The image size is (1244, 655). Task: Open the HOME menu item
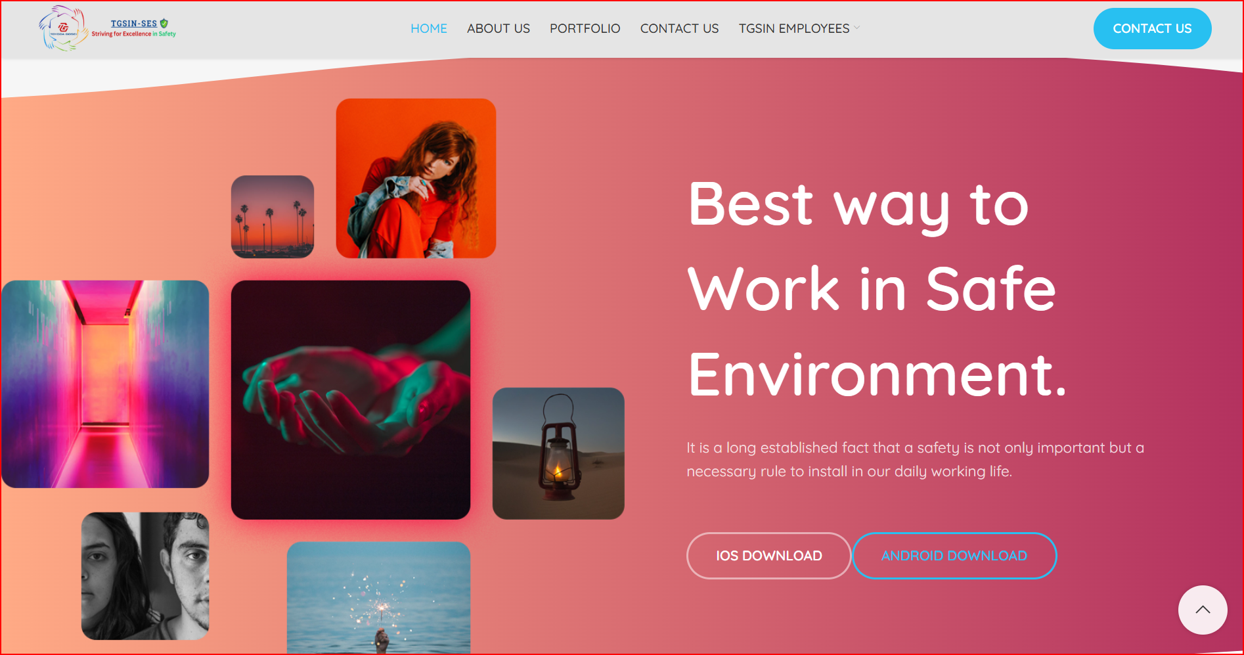(429, 28)
